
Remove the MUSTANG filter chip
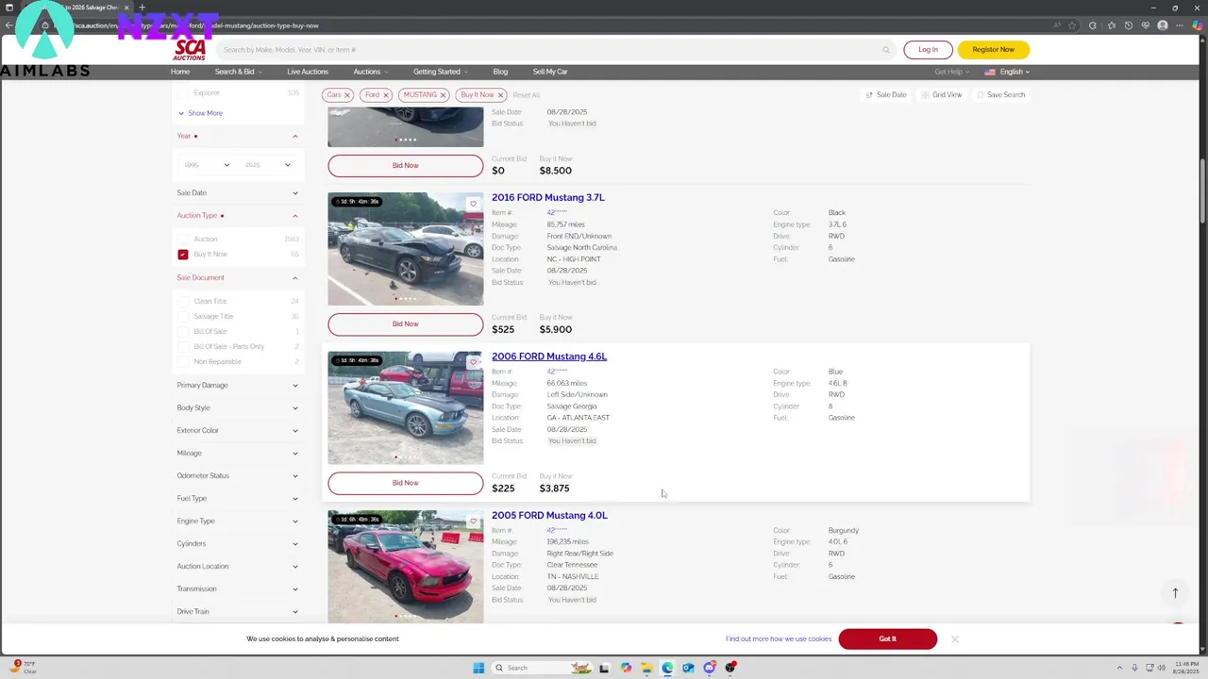tap(443, 95)
